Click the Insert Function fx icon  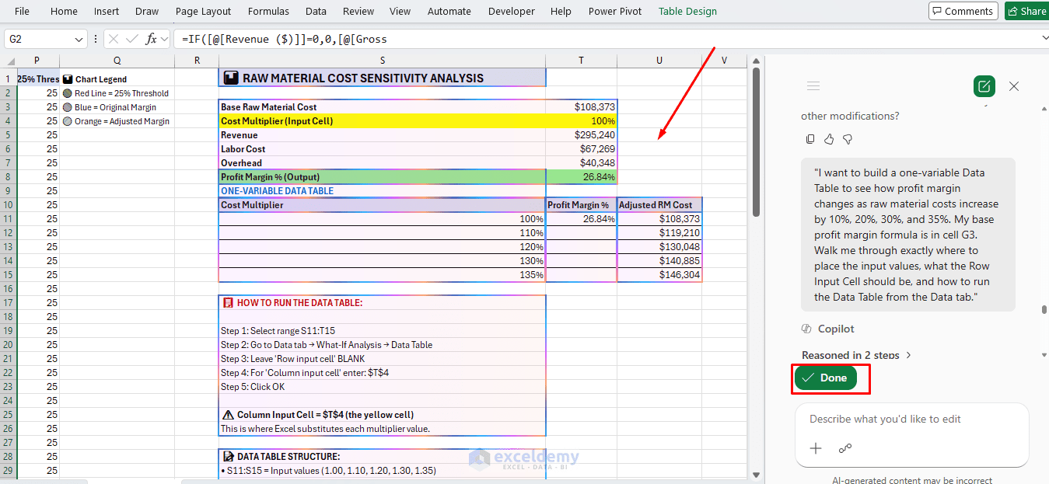[x=152, y=39]
